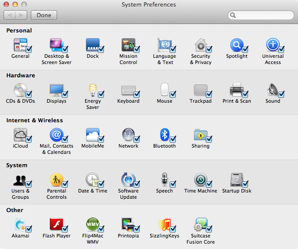The width and height of the screenshot is (298, 249).
Task: Open Desktop & Screen Saver icon
Action: point(56,45)
